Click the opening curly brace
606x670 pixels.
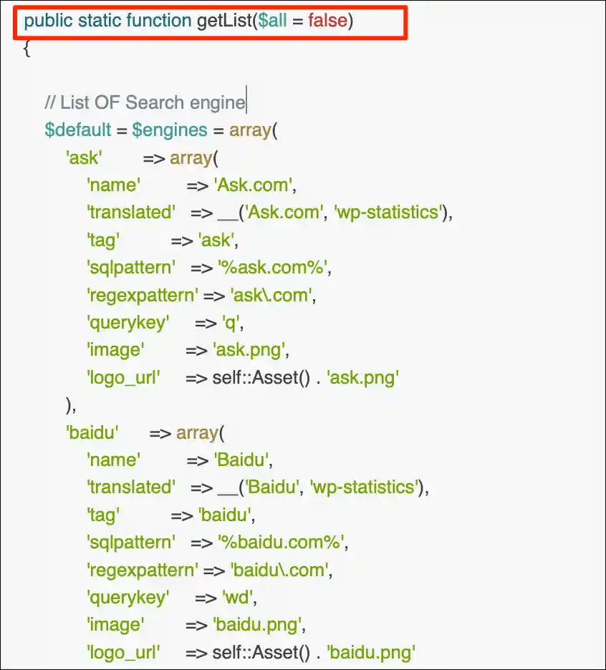click(27, 48)
